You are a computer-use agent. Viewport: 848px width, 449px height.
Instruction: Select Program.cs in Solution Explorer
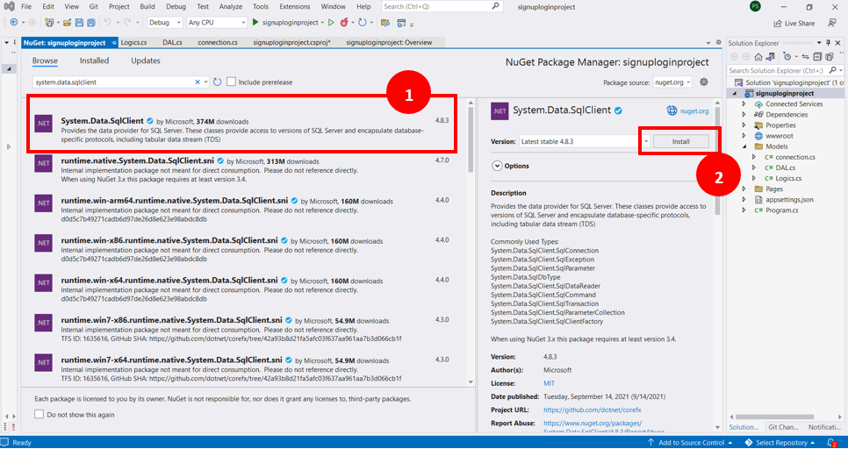click(781, 210)
